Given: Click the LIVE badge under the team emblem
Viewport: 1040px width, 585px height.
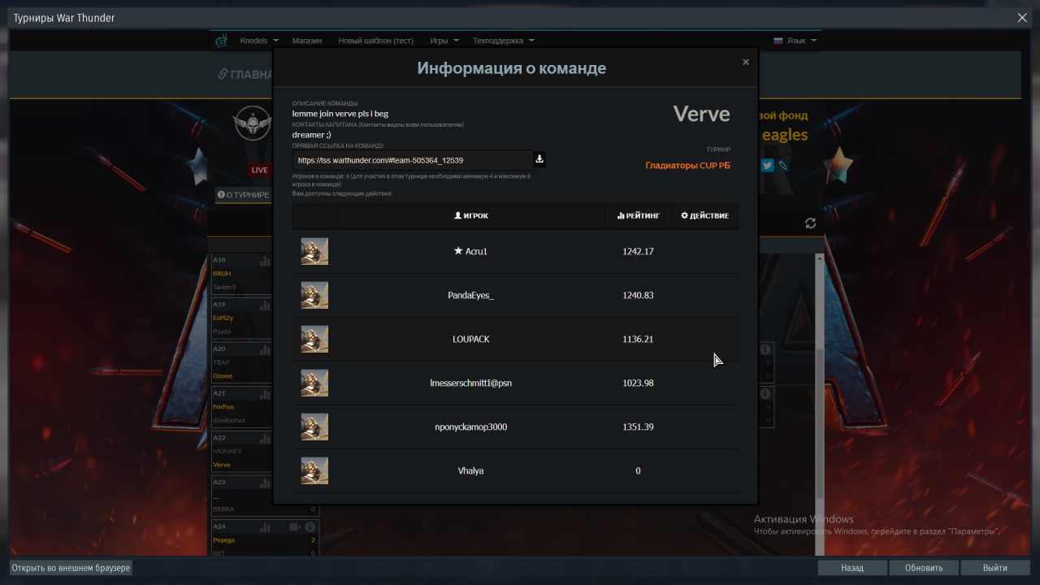Looking at the screenshot, I should pos(259,170).
